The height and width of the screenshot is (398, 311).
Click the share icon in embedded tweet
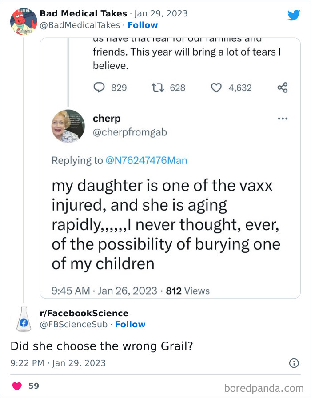tap(283, 88)
